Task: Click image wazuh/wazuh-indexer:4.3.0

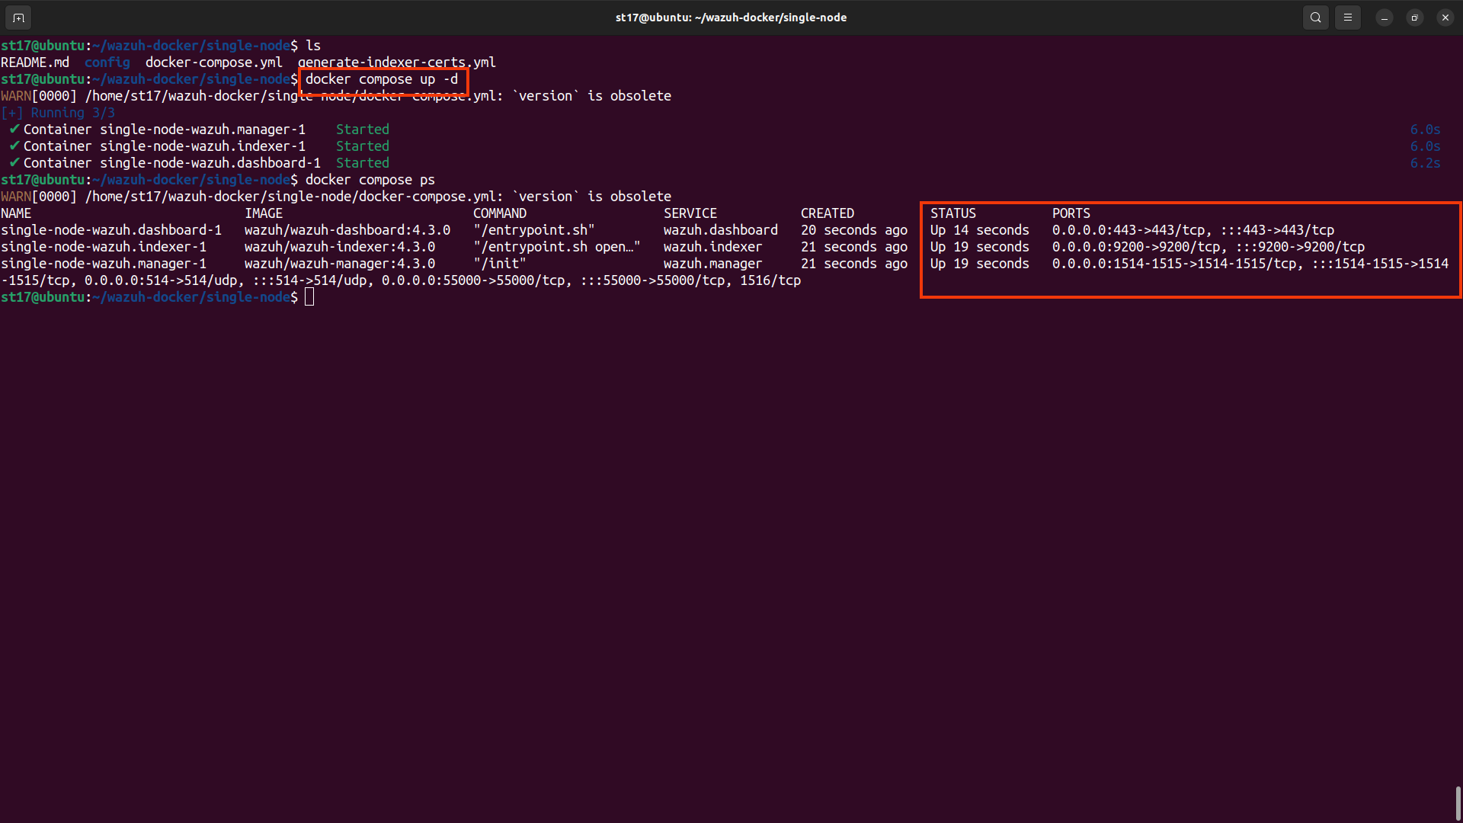Action: tap(340, 247)
